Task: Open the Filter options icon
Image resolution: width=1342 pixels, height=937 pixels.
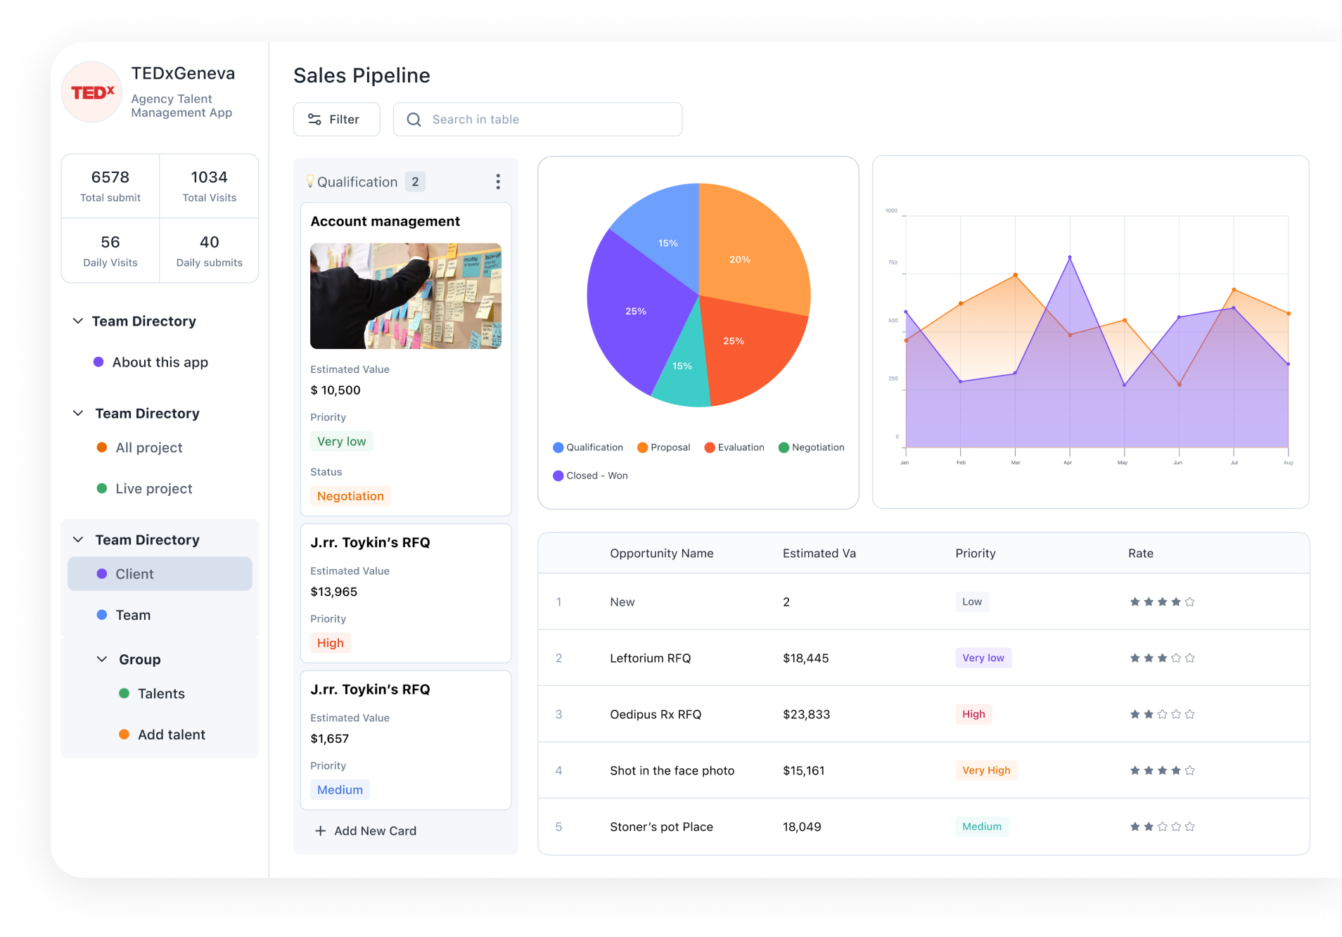Action: click(x=314, y=119)
